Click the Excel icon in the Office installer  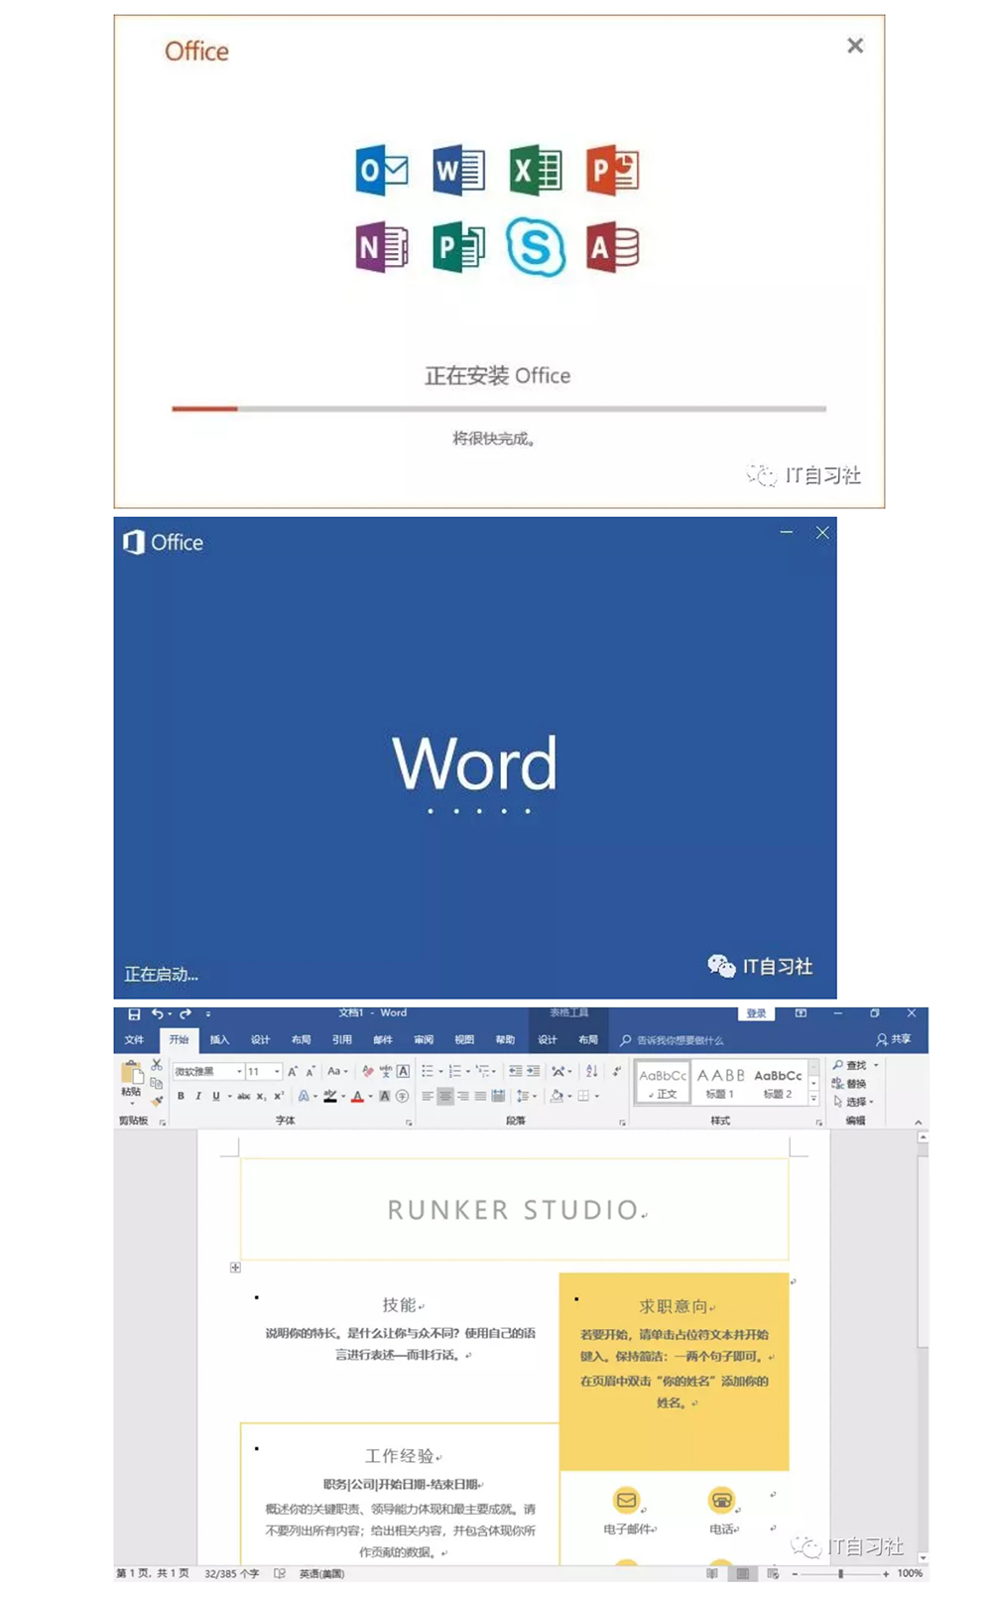click(x=536, y=170)
